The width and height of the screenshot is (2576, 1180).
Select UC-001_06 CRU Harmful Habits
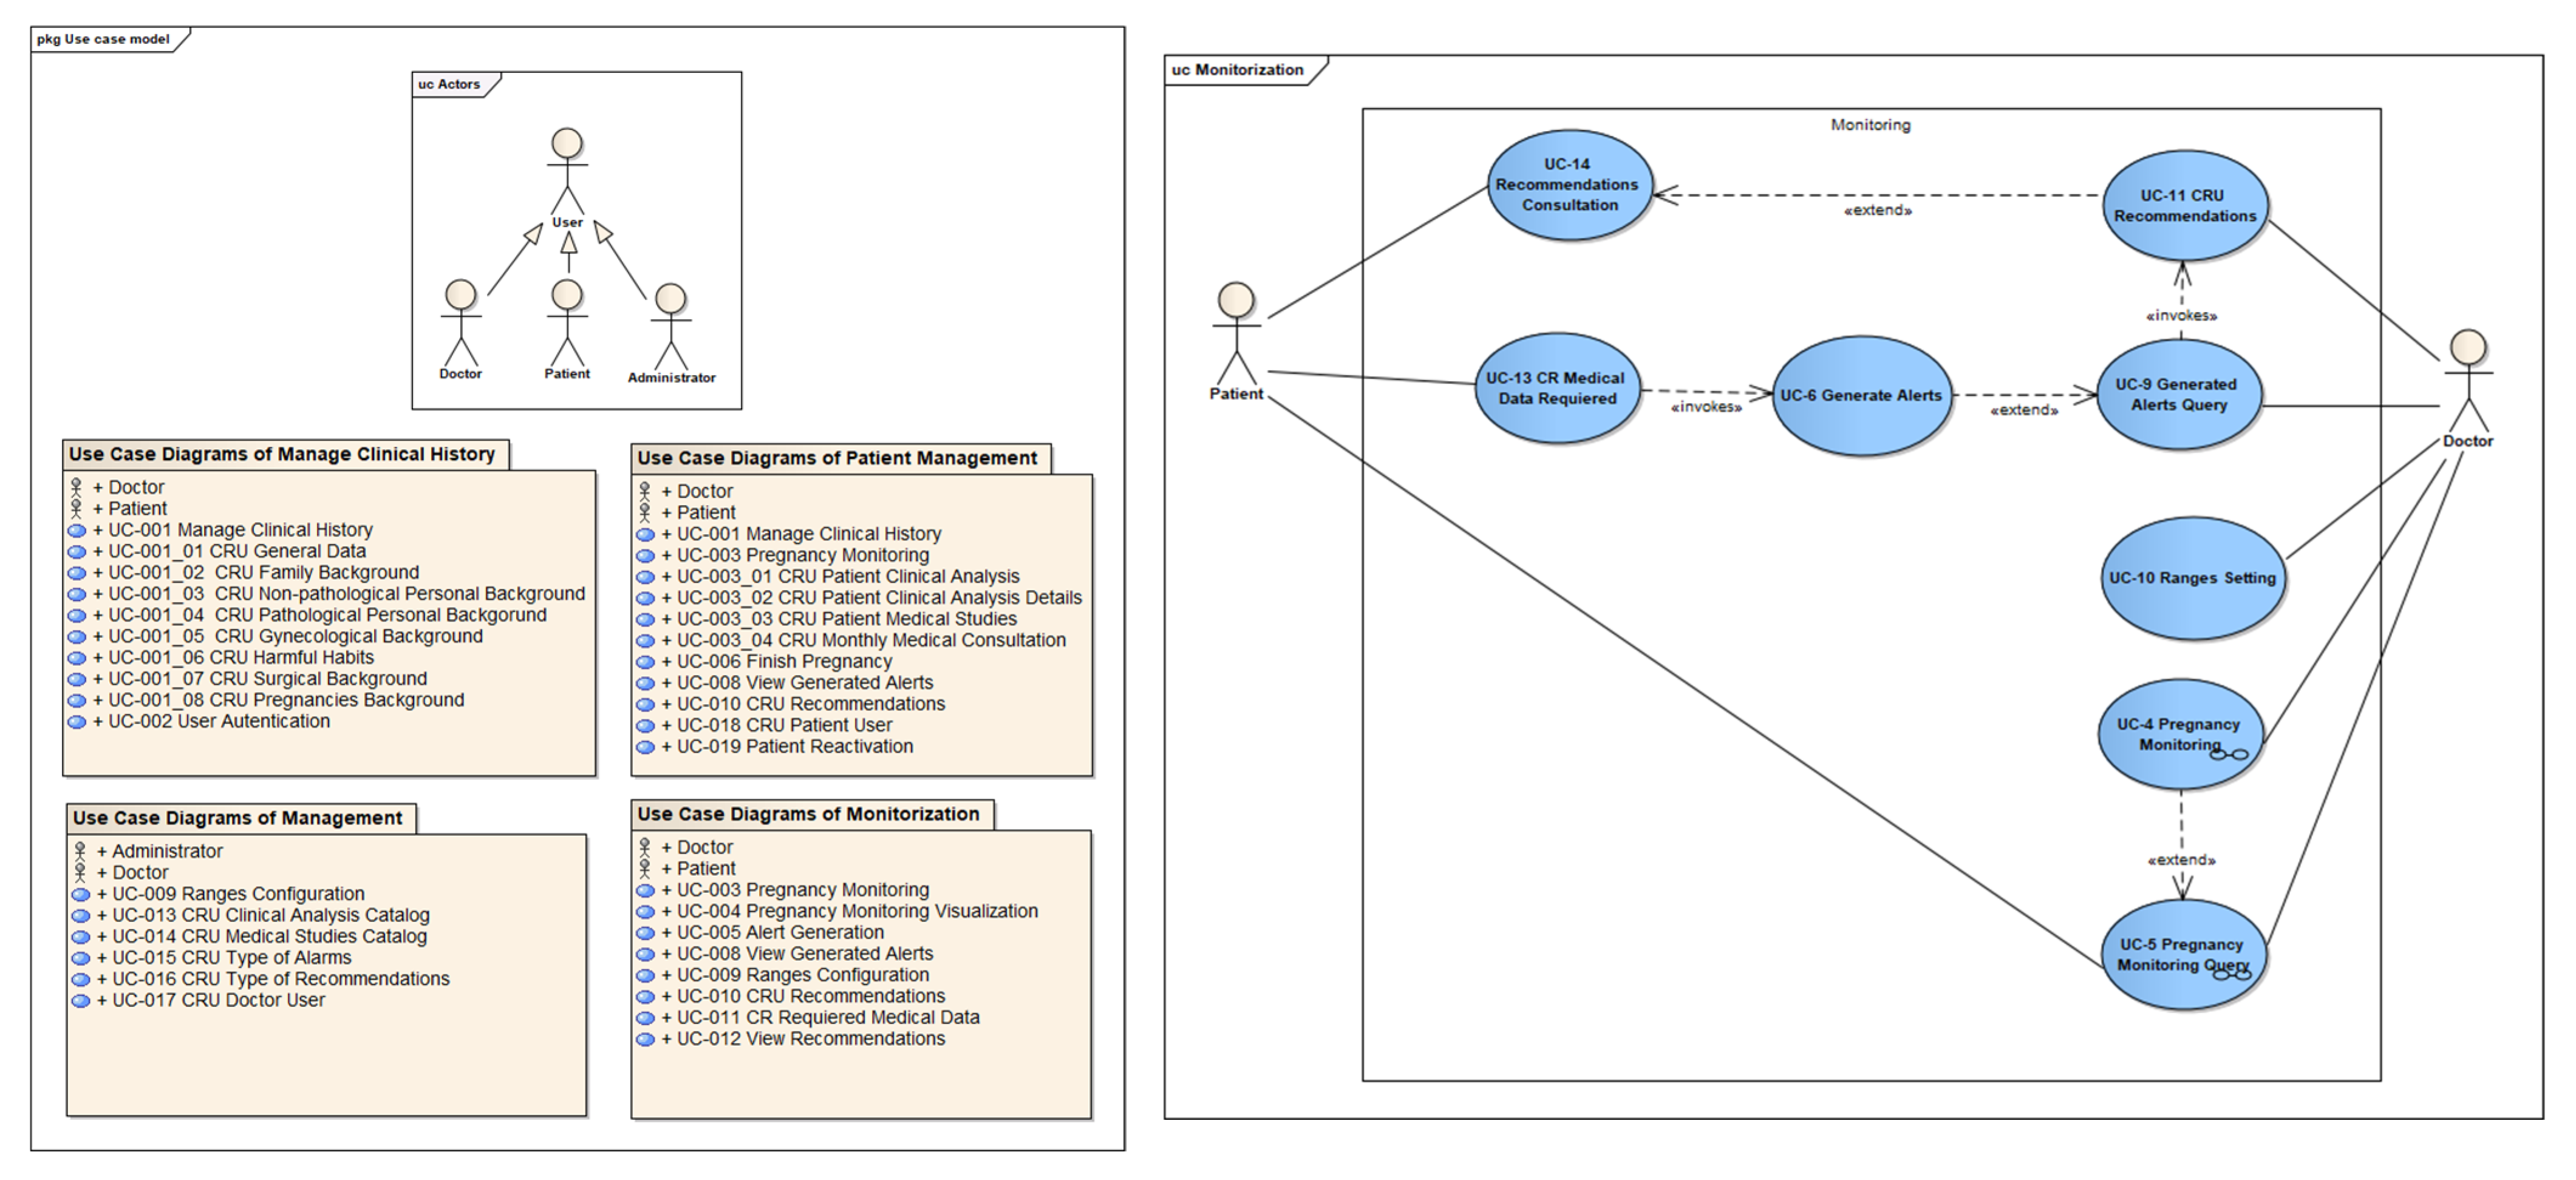[x=221, y=657]
